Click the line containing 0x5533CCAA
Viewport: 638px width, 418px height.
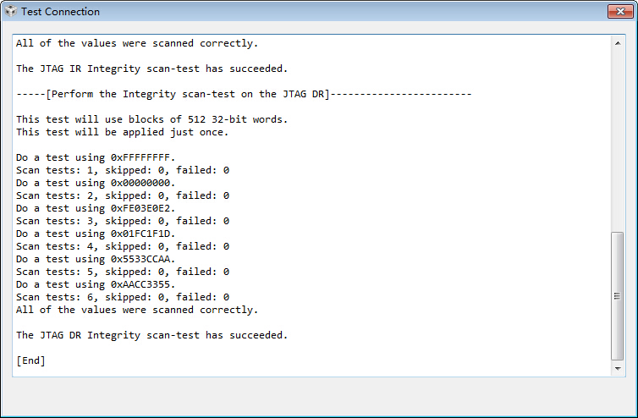coord(96,259)
